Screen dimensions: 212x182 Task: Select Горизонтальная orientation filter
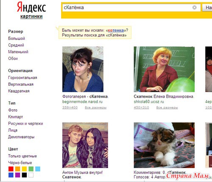[x=22, y=78]
